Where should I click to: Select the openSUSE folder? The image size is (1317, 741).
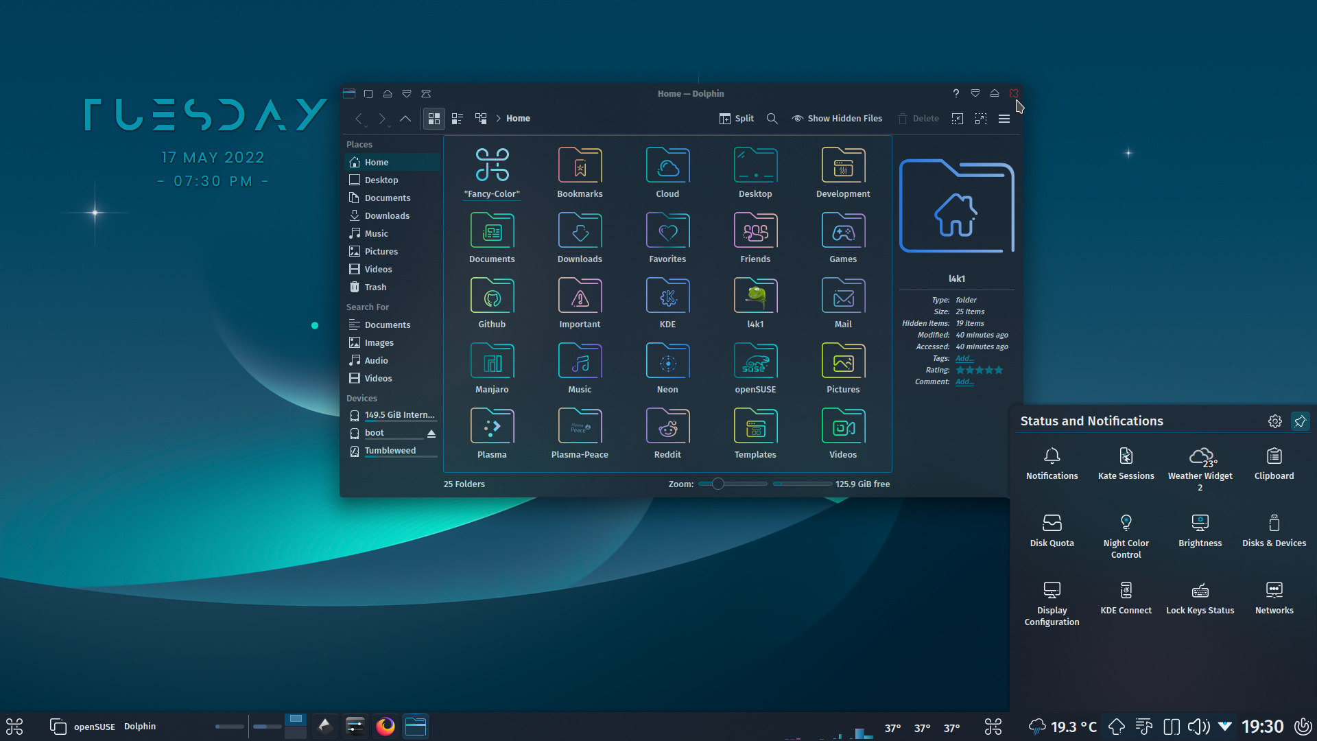click(755, 368)
